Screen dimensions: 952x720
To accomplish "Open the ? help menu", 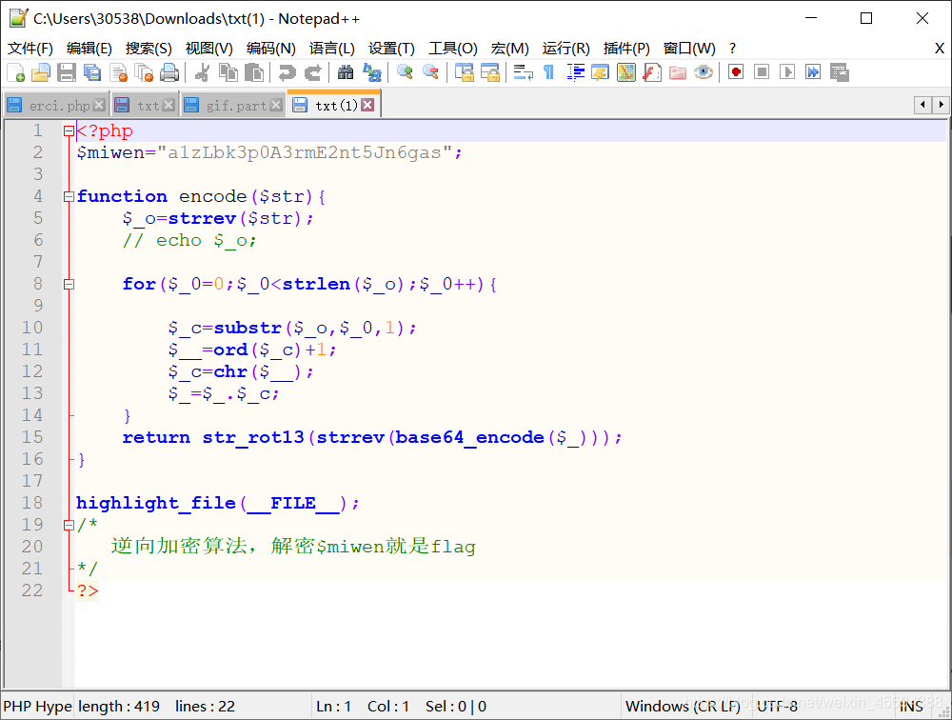I will 732,48.
